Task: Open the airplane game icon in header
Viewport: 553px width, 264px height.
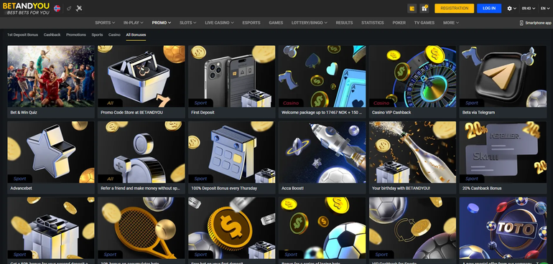Action: (79, 8)
